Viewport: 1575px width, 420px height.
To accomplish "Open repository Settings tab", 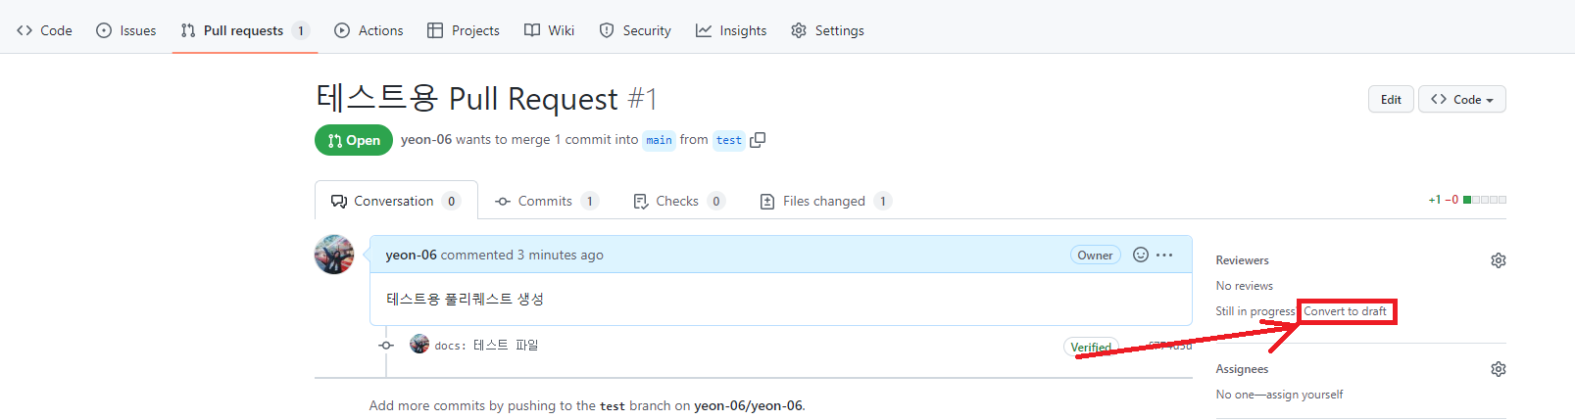I will [827, 30].
